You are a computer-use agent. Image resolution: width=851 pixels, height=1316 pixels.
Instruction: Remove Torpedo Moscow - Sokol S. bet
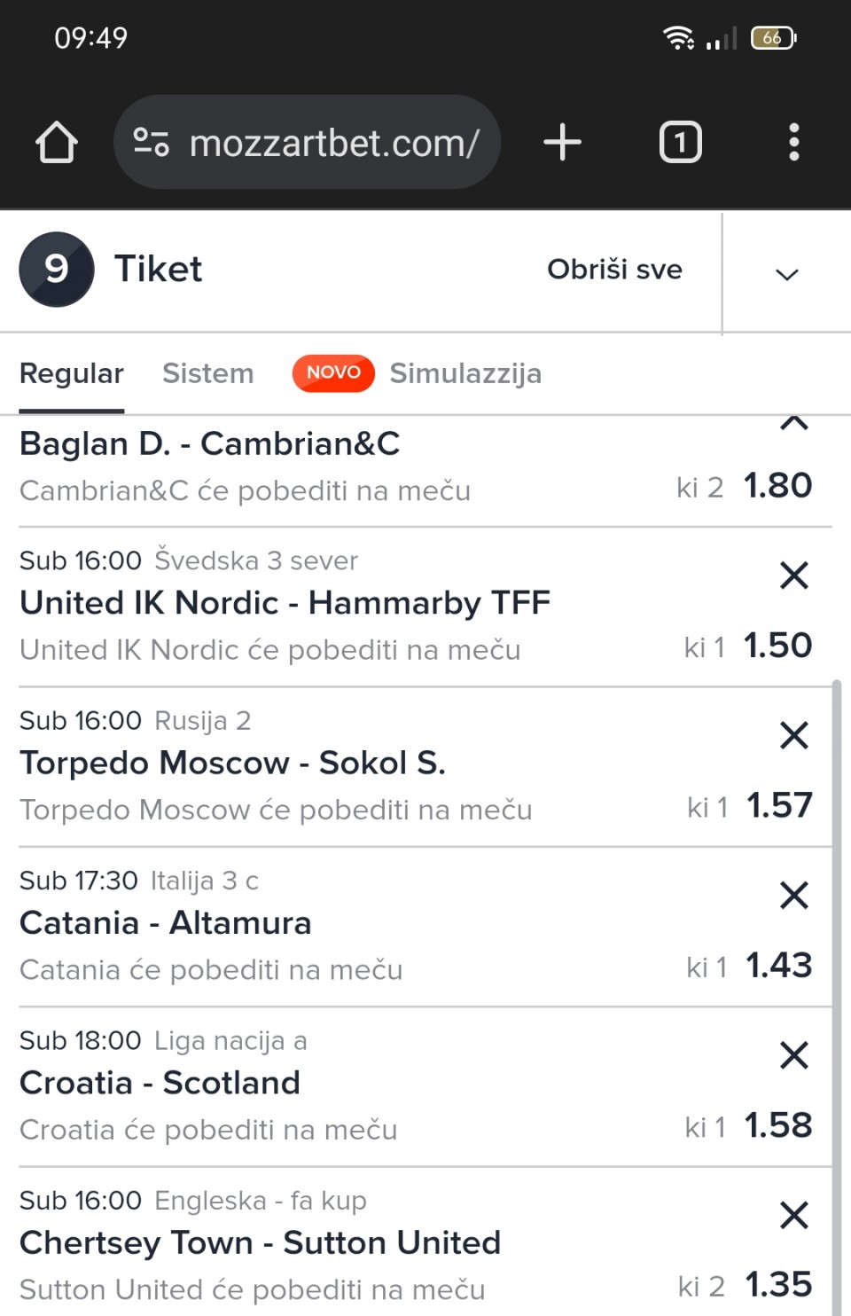793,735
